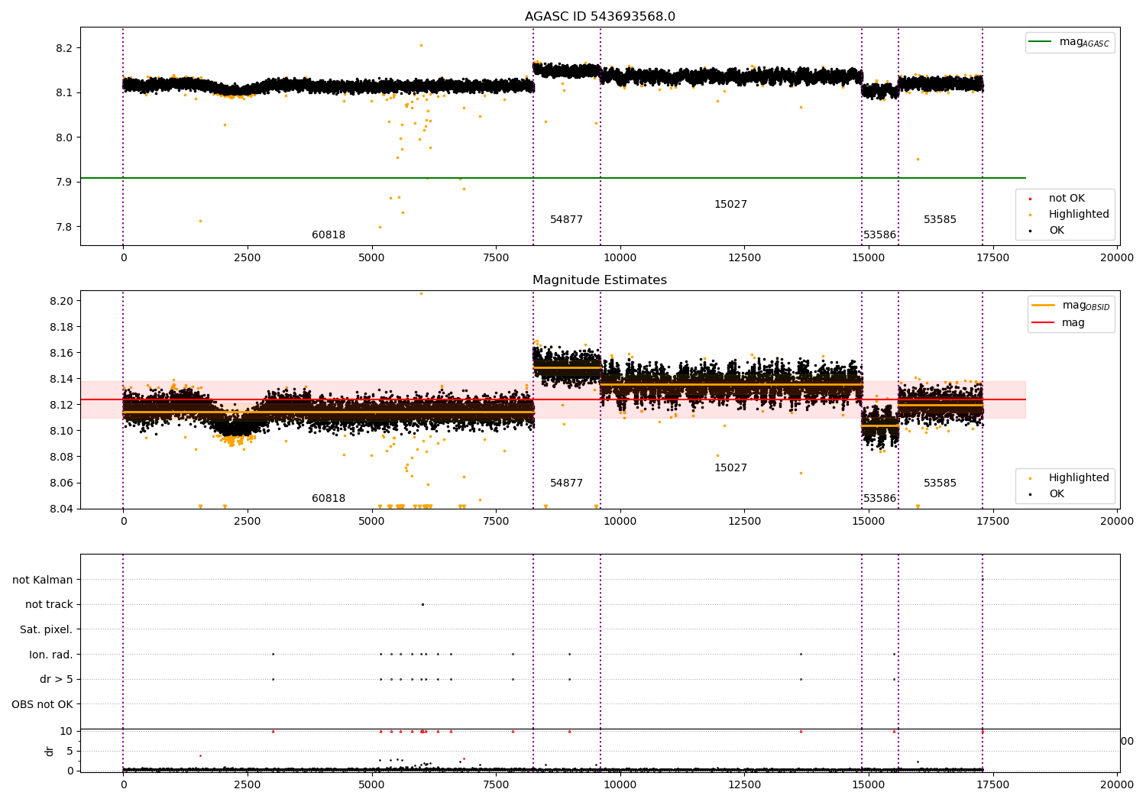This screenshot has width=1146, height=802.
Task: Click the 'dr' axis label
Action: click(50, 751)
